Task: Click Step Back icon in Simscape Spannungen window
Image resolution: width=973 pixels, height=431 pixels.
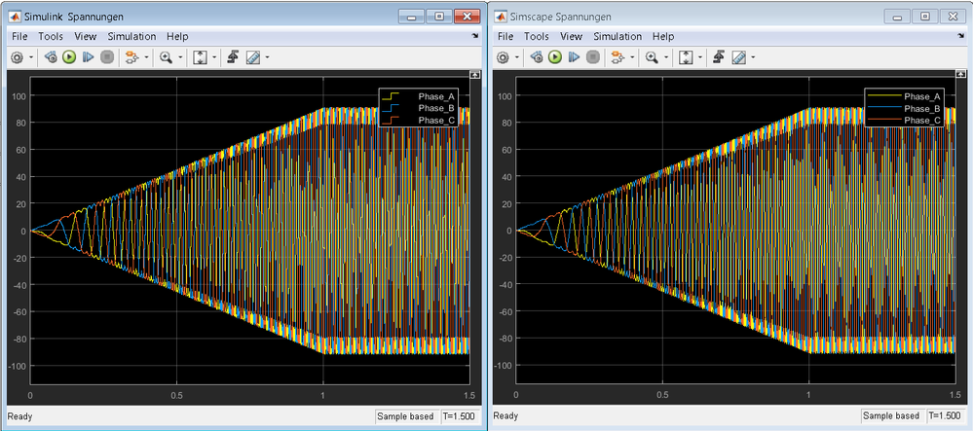Action: click(537, 57)
